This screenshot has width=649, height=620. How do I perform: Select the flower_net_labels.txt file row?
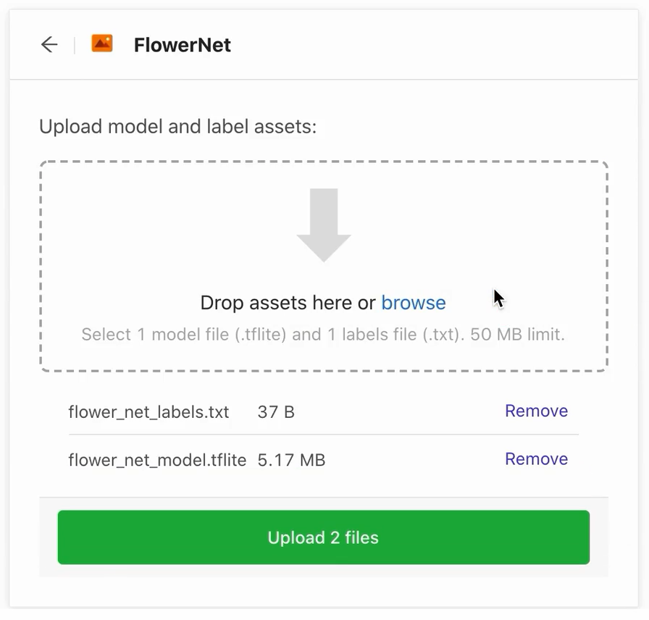(x=148, y=411)
